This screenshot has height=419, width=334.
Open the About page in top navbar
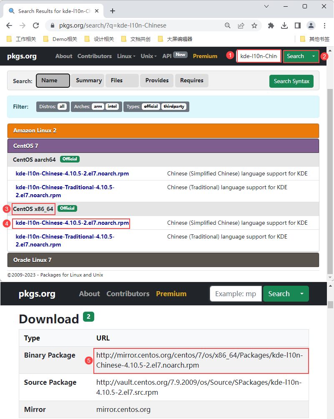64,56
